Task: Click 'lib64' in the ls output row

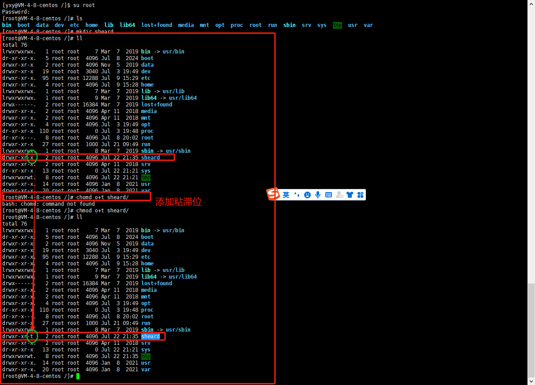Action: coord(127,25)
